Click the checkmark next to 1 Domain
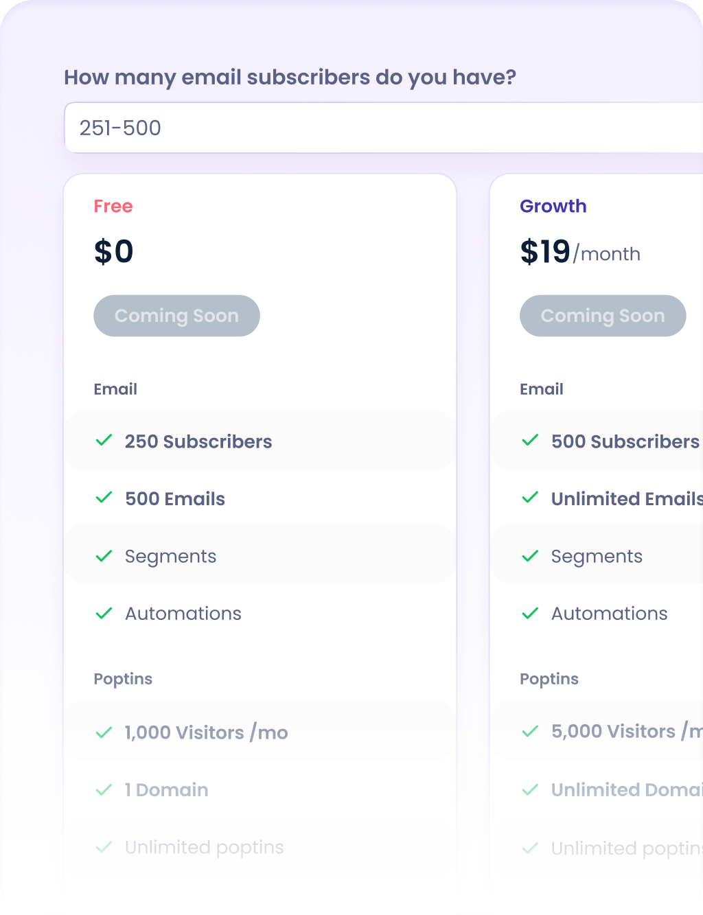Image resolution: width=703 pixels, height=915 pixels. click(x=104, y=790)
